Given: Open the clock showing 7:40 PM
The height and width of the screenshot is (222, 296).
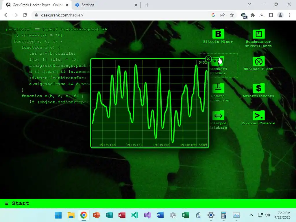Looking at the screenshot, I should pyautogui.click(x=282, y=215).
